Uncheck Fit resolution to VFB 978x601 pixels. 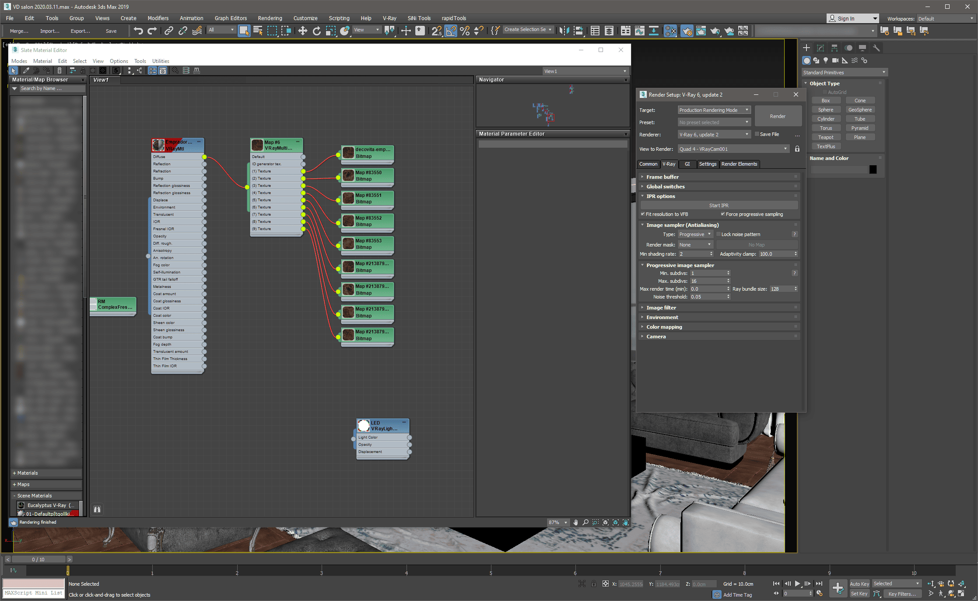click(643, 214)
